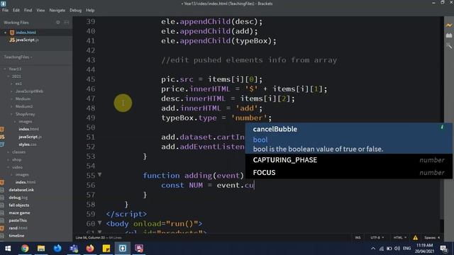Open the Navigate menu
The height and width of the screenshot is (255, 454).
tap(57, 10)
